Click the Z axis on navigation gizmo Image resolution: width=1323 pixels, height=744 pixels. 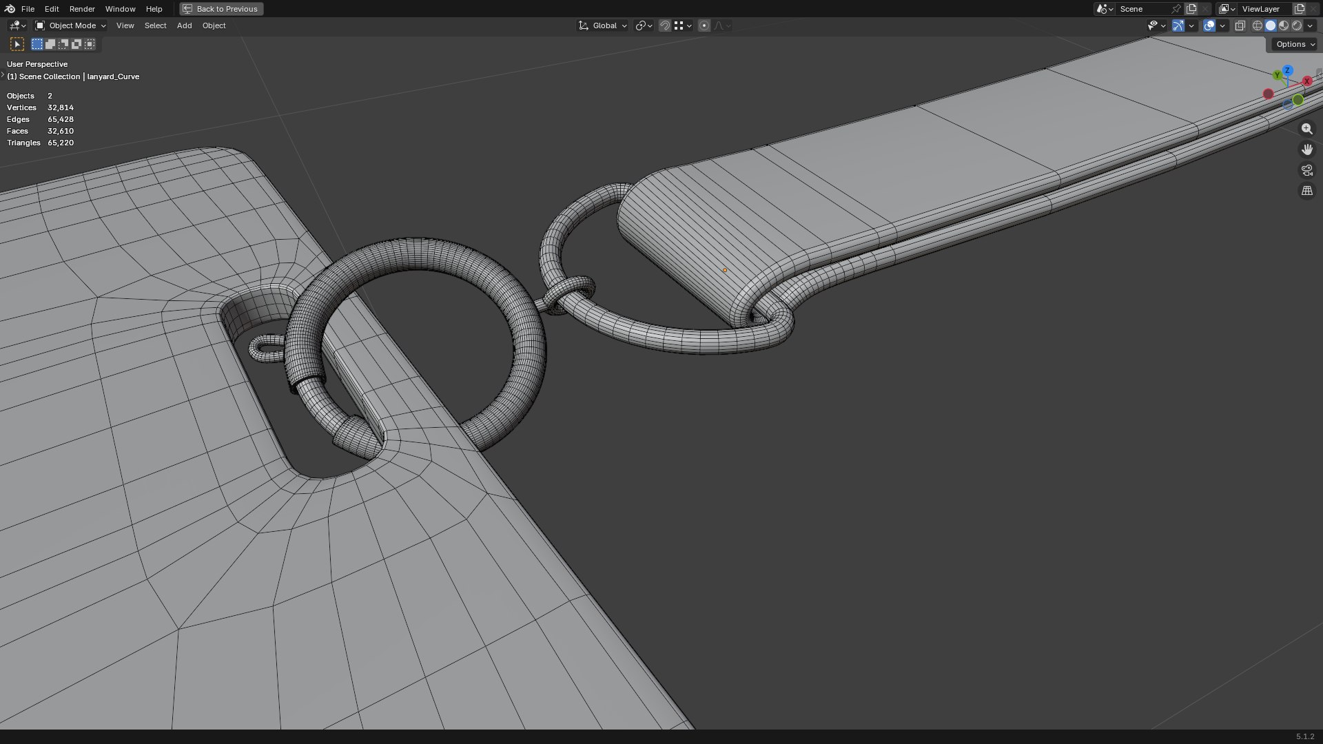(x=1287, y=70)
